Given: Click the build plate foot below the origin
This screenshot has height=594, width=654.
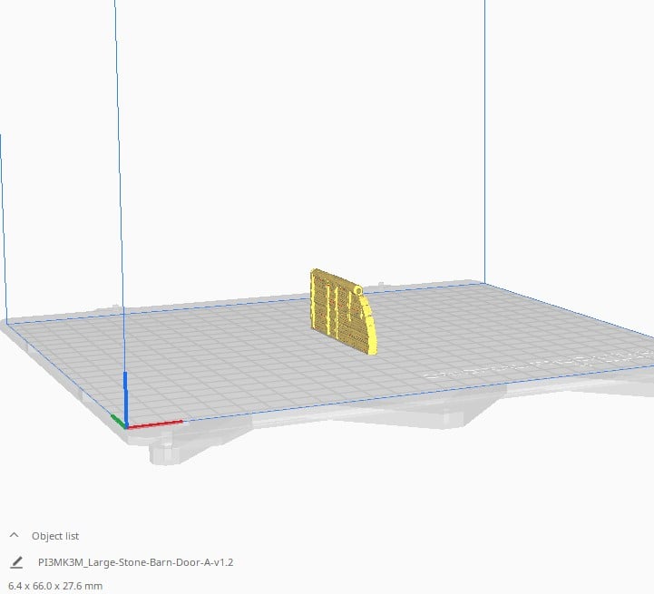Looking at the screenshot, I should (165, 453).
